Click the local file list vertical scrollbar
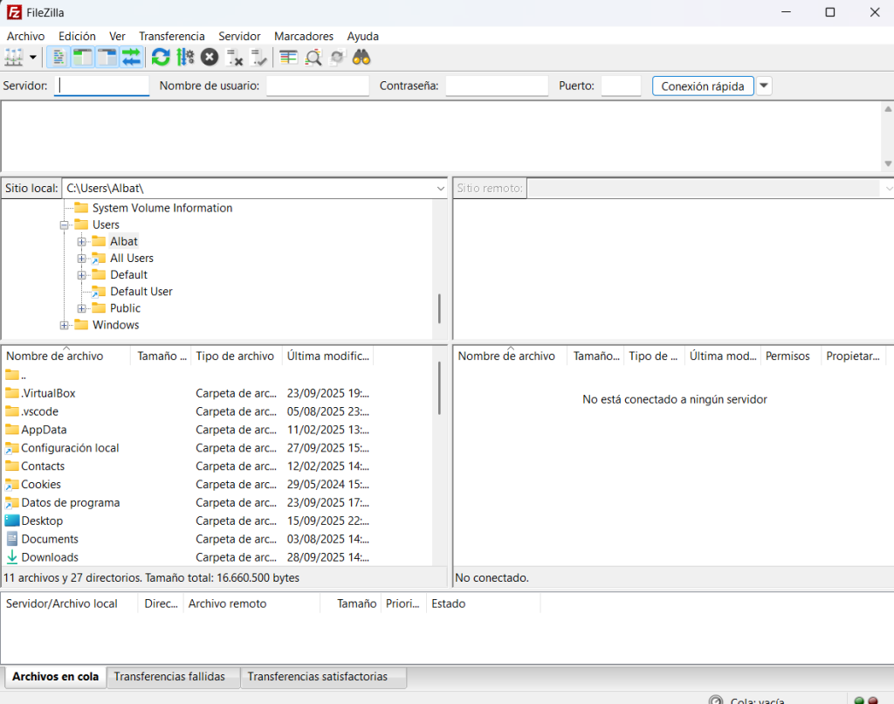The width and height of the screenshot is (894, 704). tap(439, 389)
